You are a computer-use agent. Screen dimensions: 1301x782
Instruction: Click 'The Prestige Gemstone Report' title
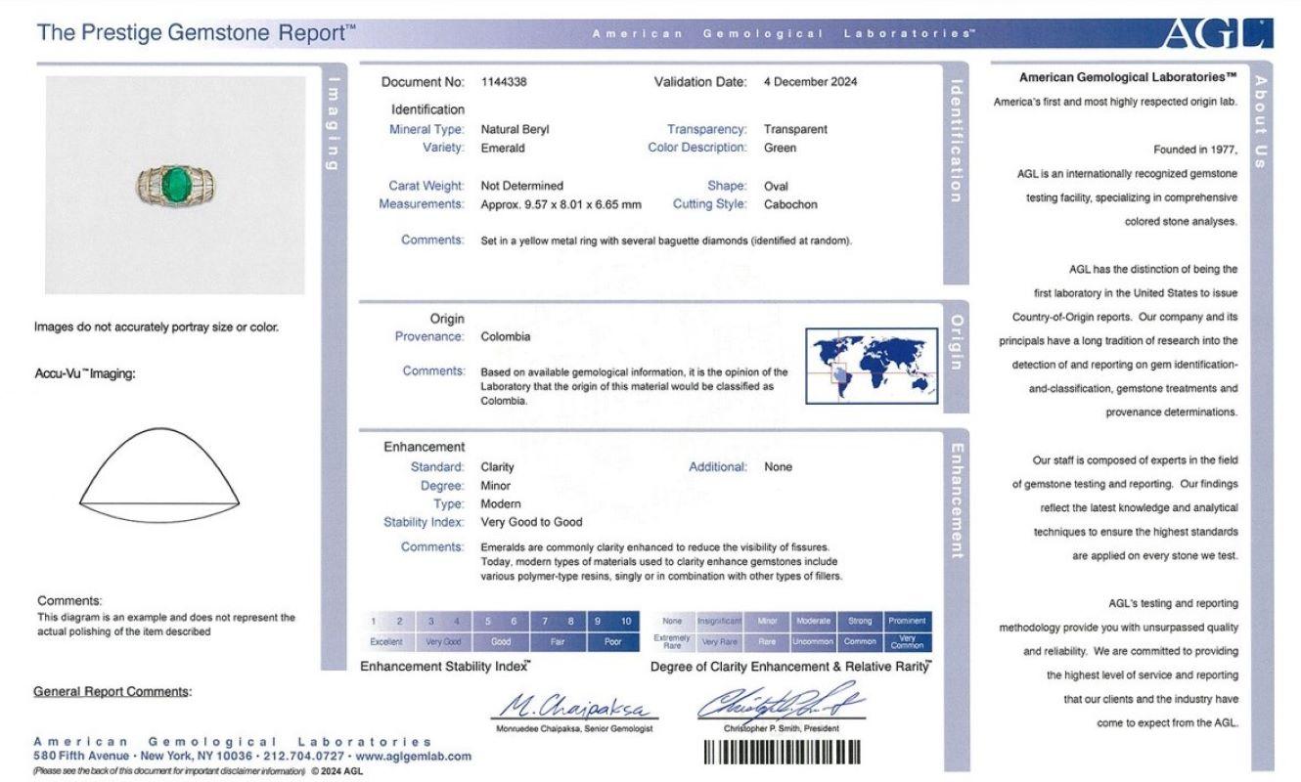(197, 31)
